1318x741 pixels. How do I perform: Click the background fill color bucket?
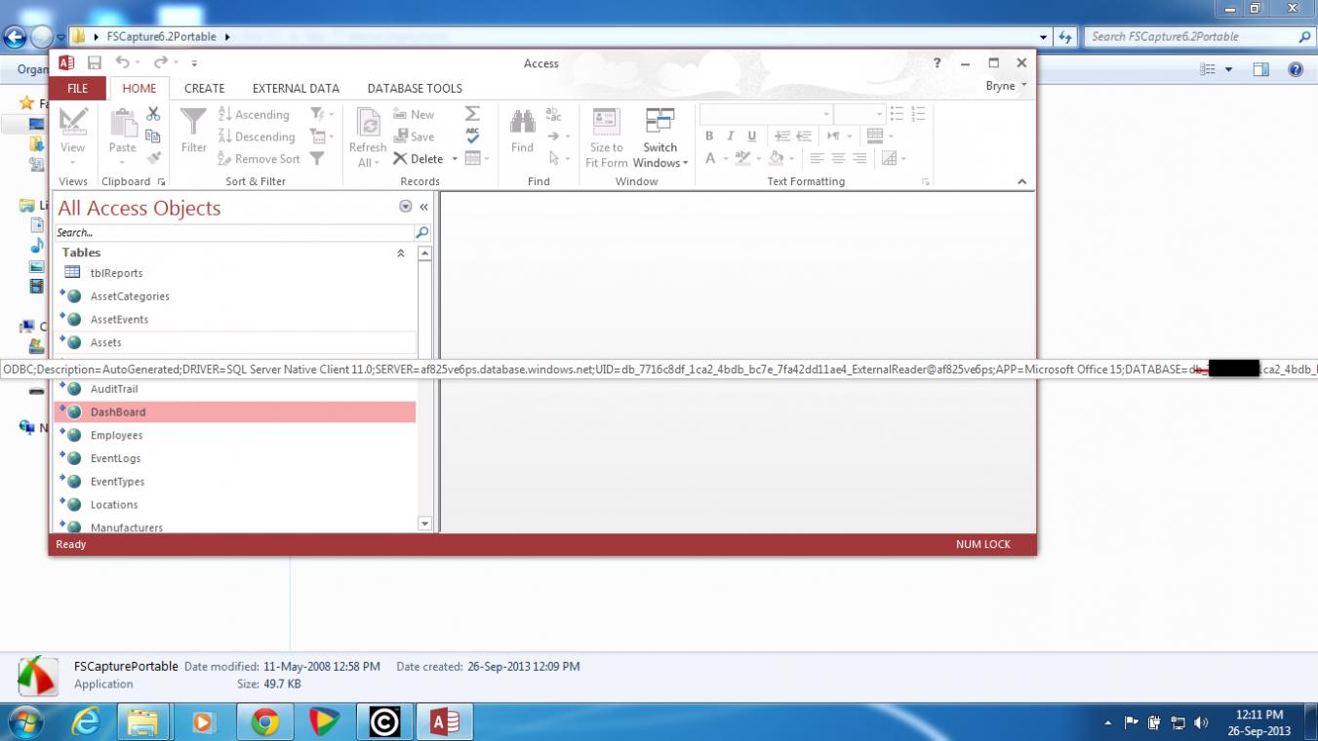click(776, 158)
